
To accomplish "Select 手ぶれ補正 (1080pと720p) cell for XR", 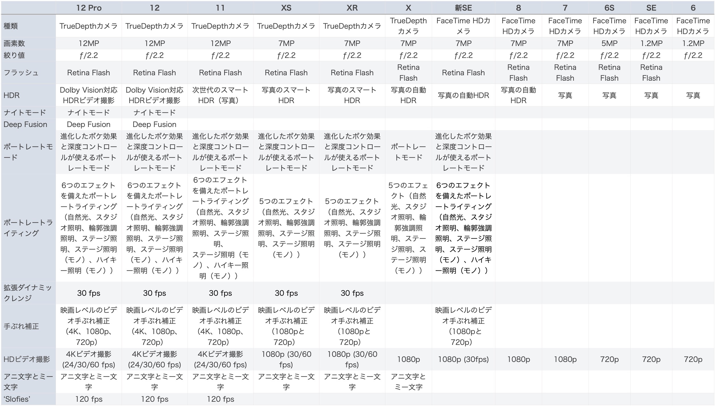I will point(352,326).
